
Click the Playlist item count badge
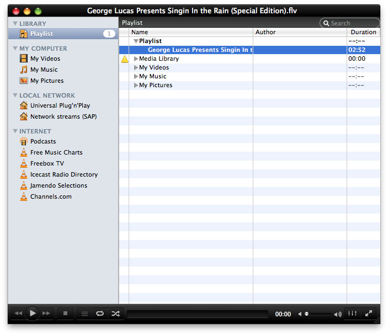click(109, 34)
